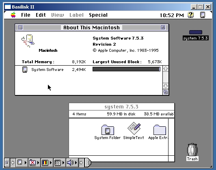Screen dimensions: 216x170
Task: Click the Control Strip right scroll arrow
Action: point(81,163)
